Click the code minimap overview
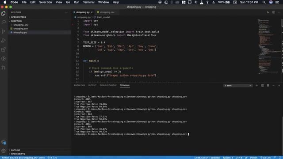The height and width of the screenshot is (159, 283). point(268,46)
